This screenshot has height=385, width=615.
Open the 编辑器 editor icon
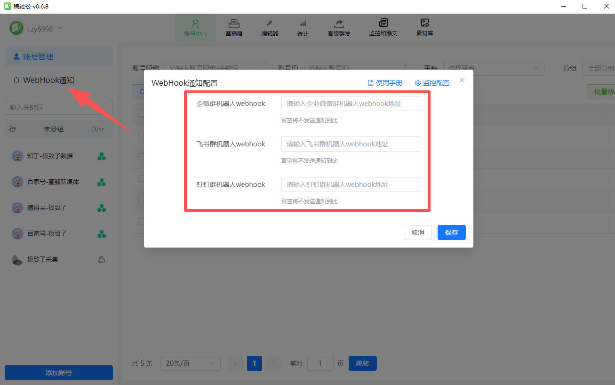pyautogui.click(x=270, y=24)
